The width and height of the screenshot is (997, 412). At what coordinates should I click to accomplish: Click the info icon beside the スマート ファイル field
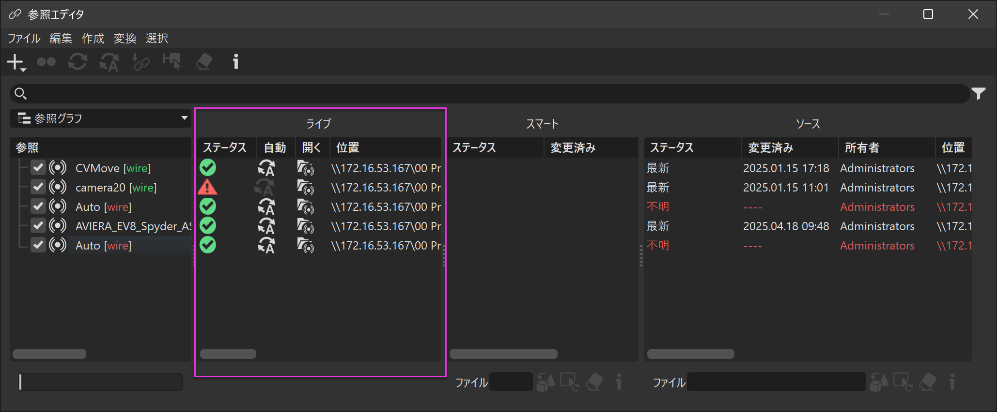coord(619,382)
